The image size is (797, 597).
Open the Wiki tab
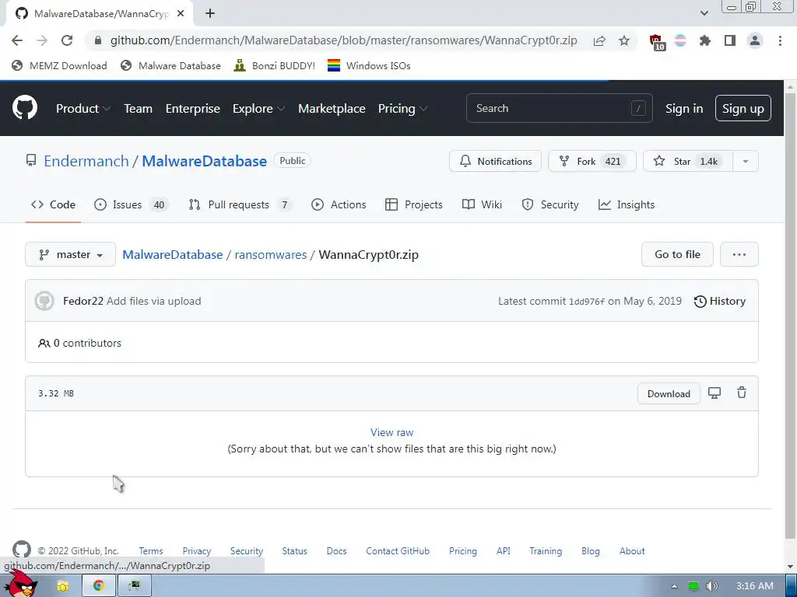tap(482, 204)
